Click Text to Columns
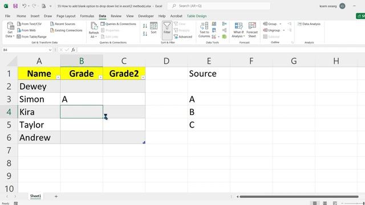This screenshot has width=365, height=205. coord(204,30)
